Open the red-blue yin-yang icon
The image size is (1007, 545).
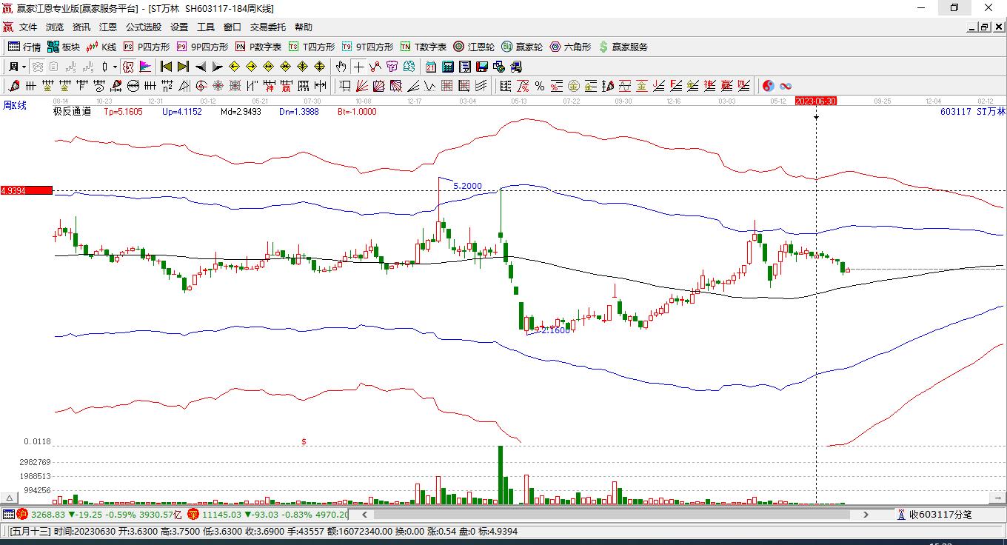pos(769,86)
